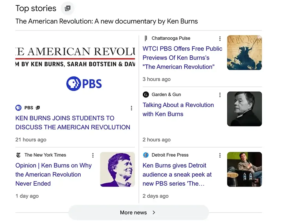This screenshot has height=222, width=282.
Task: Click the Detroit Free Press source icon
Action: [146, 155]
